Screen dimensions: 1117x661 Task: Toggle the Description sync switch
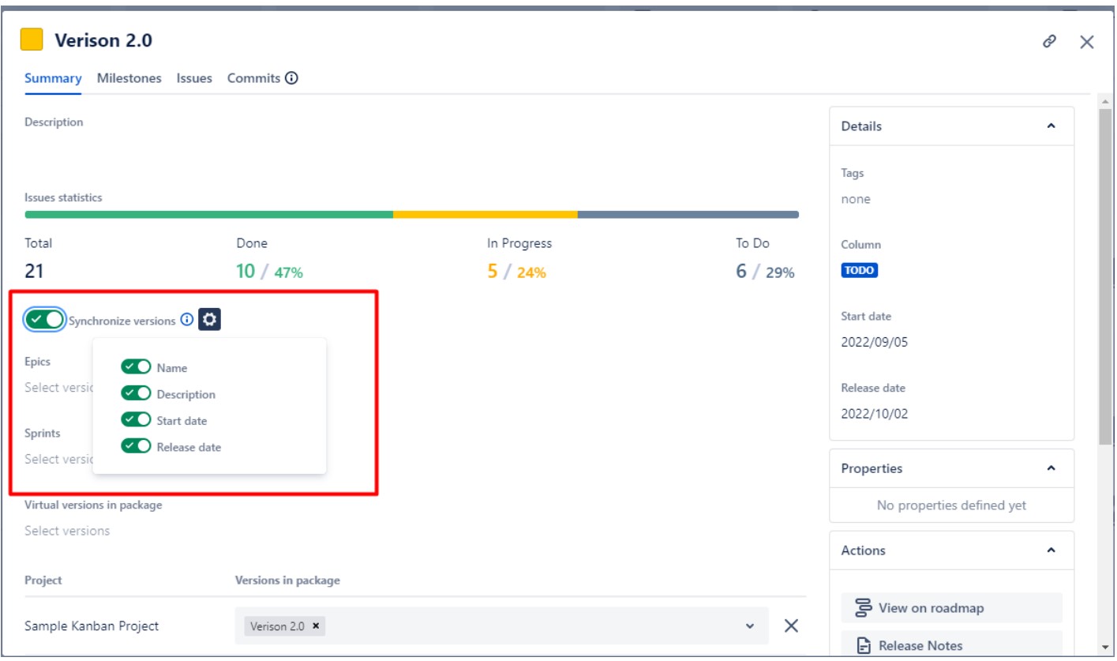point(136,393)
